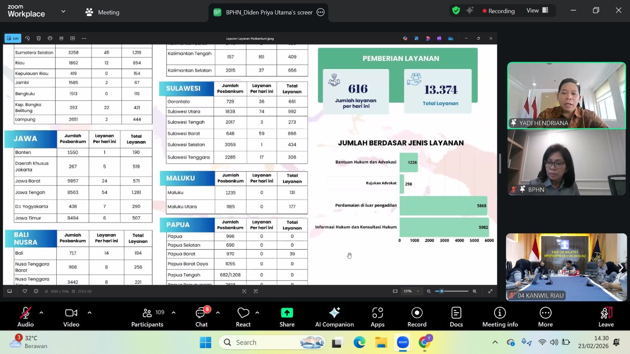630x354 pixels.
Task: Open the Apps panel
Action: [x=377, y=317]
